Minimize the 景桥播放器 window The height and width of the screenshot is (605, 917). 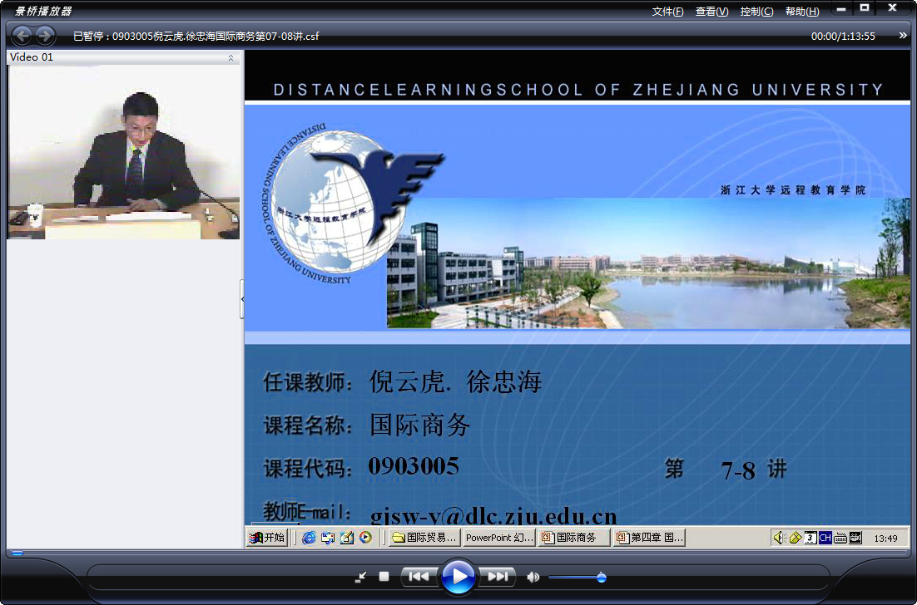point(841,8)
